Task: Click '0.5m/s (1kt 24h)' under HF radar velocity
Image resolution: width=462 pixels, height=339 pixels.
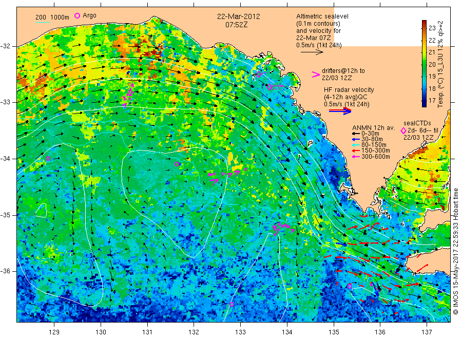Action: [x=346, y=104]
